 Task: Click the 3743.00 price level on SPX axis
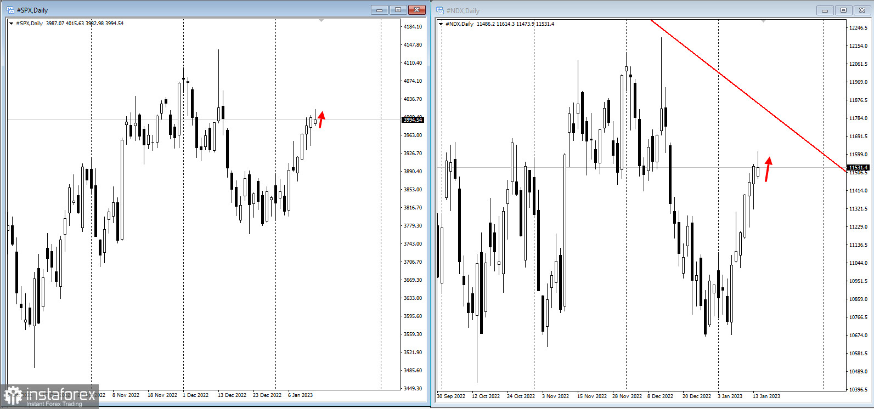[x=413, y=244]
